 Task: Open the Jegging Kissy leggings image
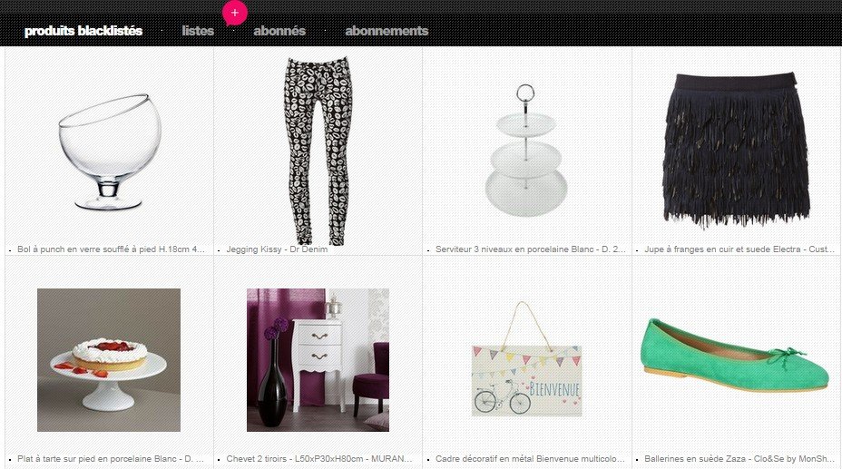(318, 151)
